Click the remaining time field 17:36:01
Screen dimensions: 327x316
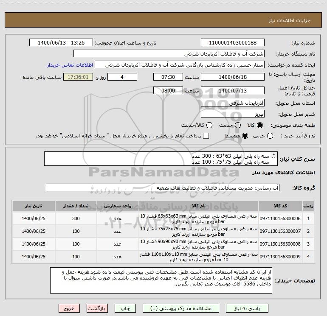[78, 77]
